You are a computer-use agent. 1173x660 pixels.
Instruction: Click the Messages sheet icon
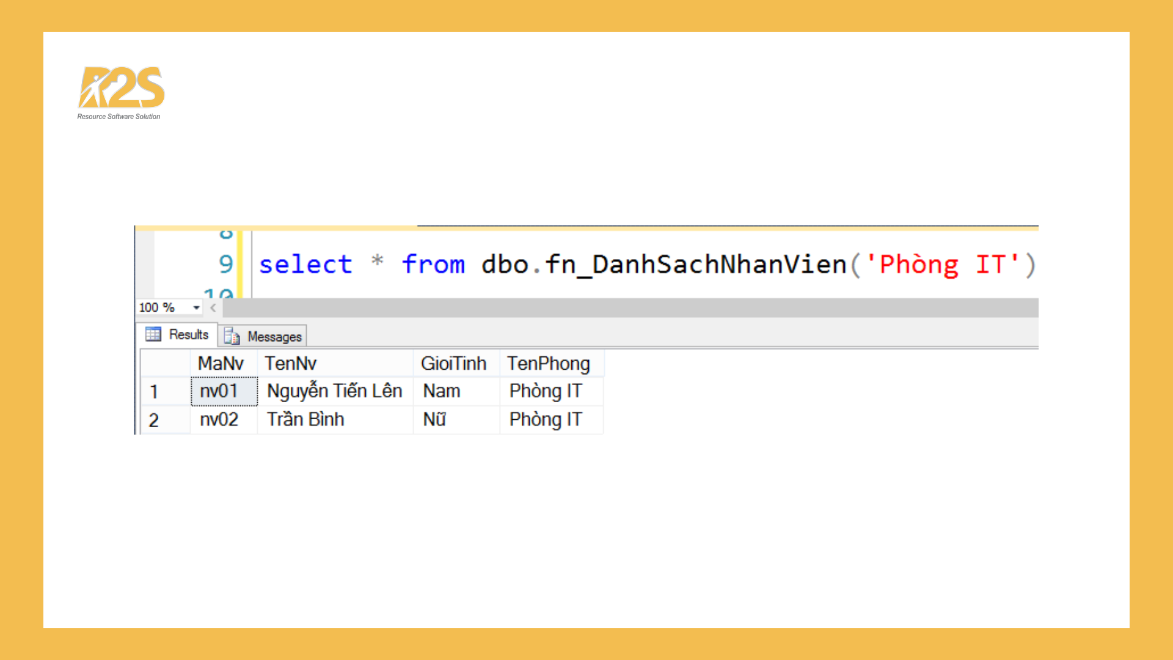(x=231, y=336)
